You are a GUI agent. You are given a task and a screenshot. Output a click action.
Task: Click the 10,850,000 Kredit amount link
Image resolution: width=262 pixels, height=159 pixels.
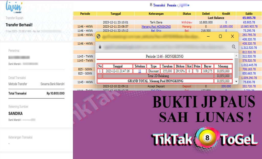[226, 26]
